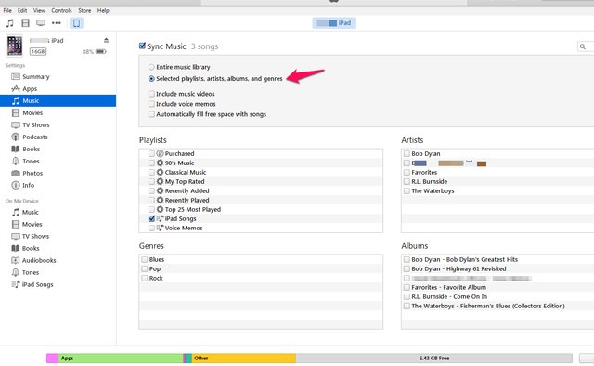Check Bob Dylan's Greatest Hits album

click(407, 259)
